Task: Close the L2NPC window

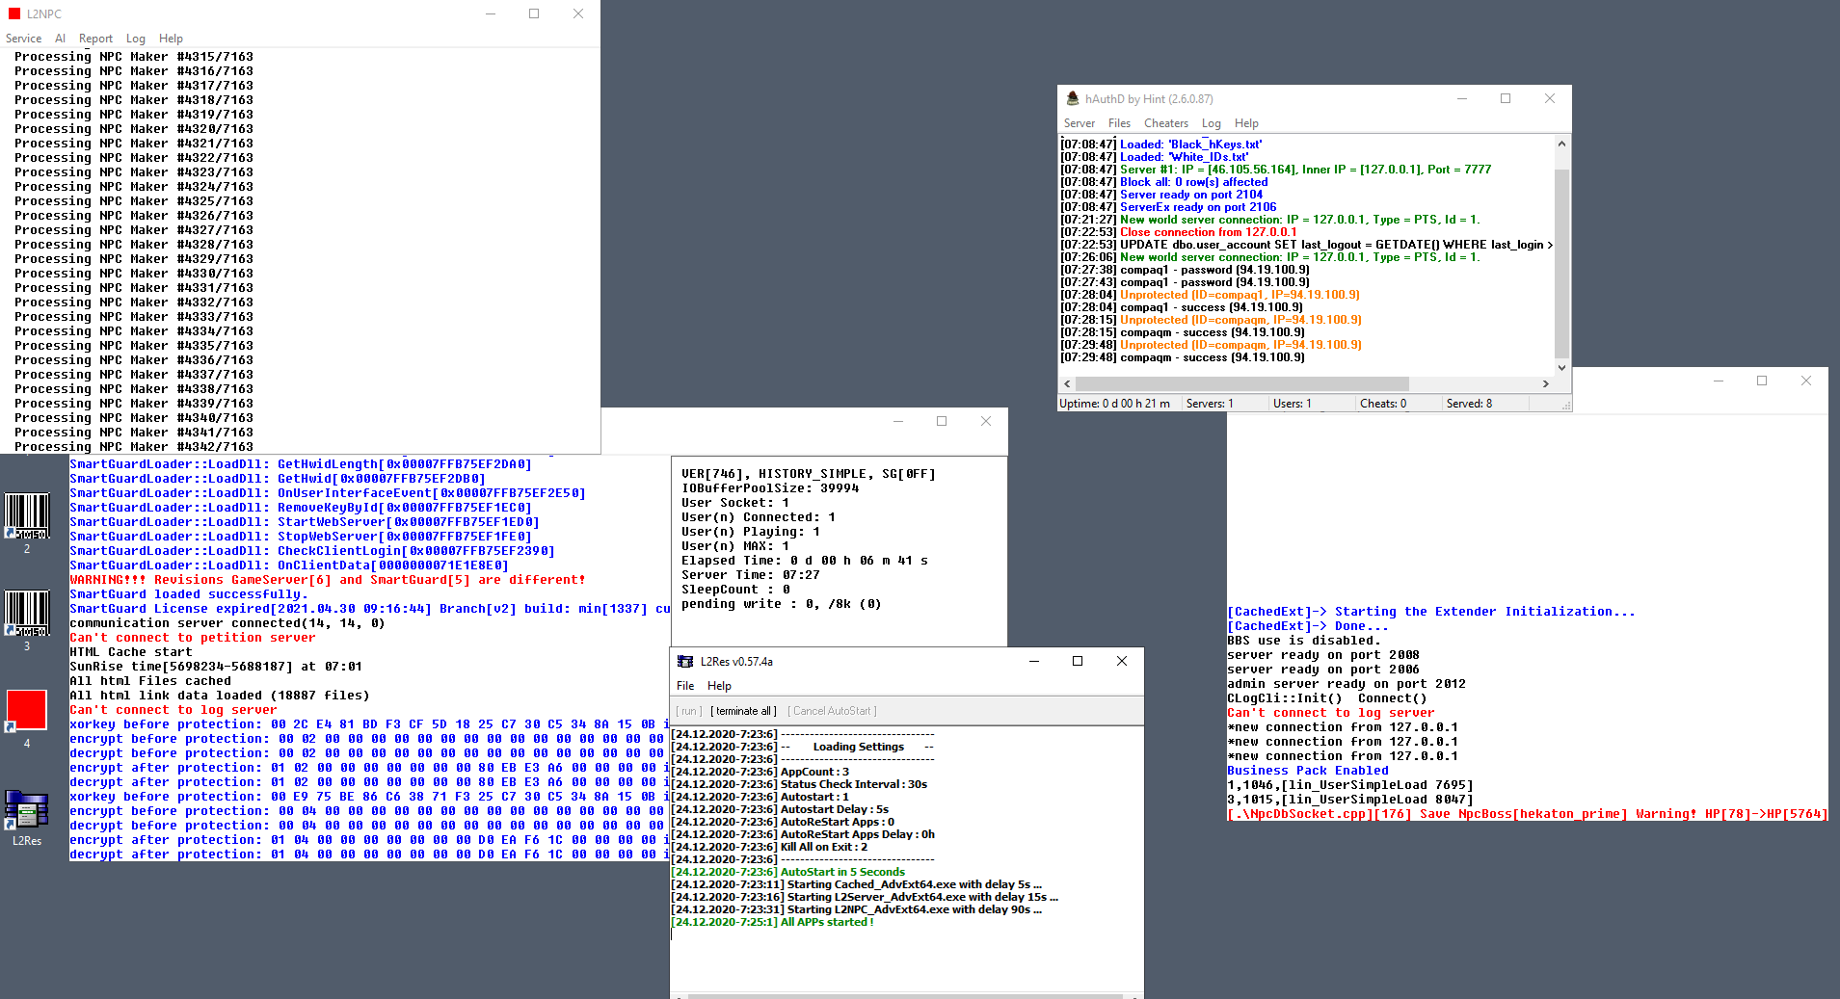Action: click(x=578, y=13)
